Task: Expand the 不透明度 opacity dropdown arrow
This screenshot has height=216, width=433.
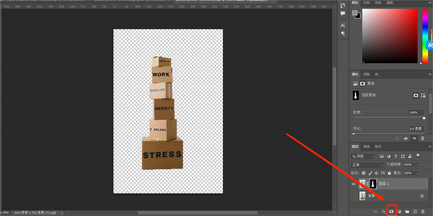Action: point(417,165)
